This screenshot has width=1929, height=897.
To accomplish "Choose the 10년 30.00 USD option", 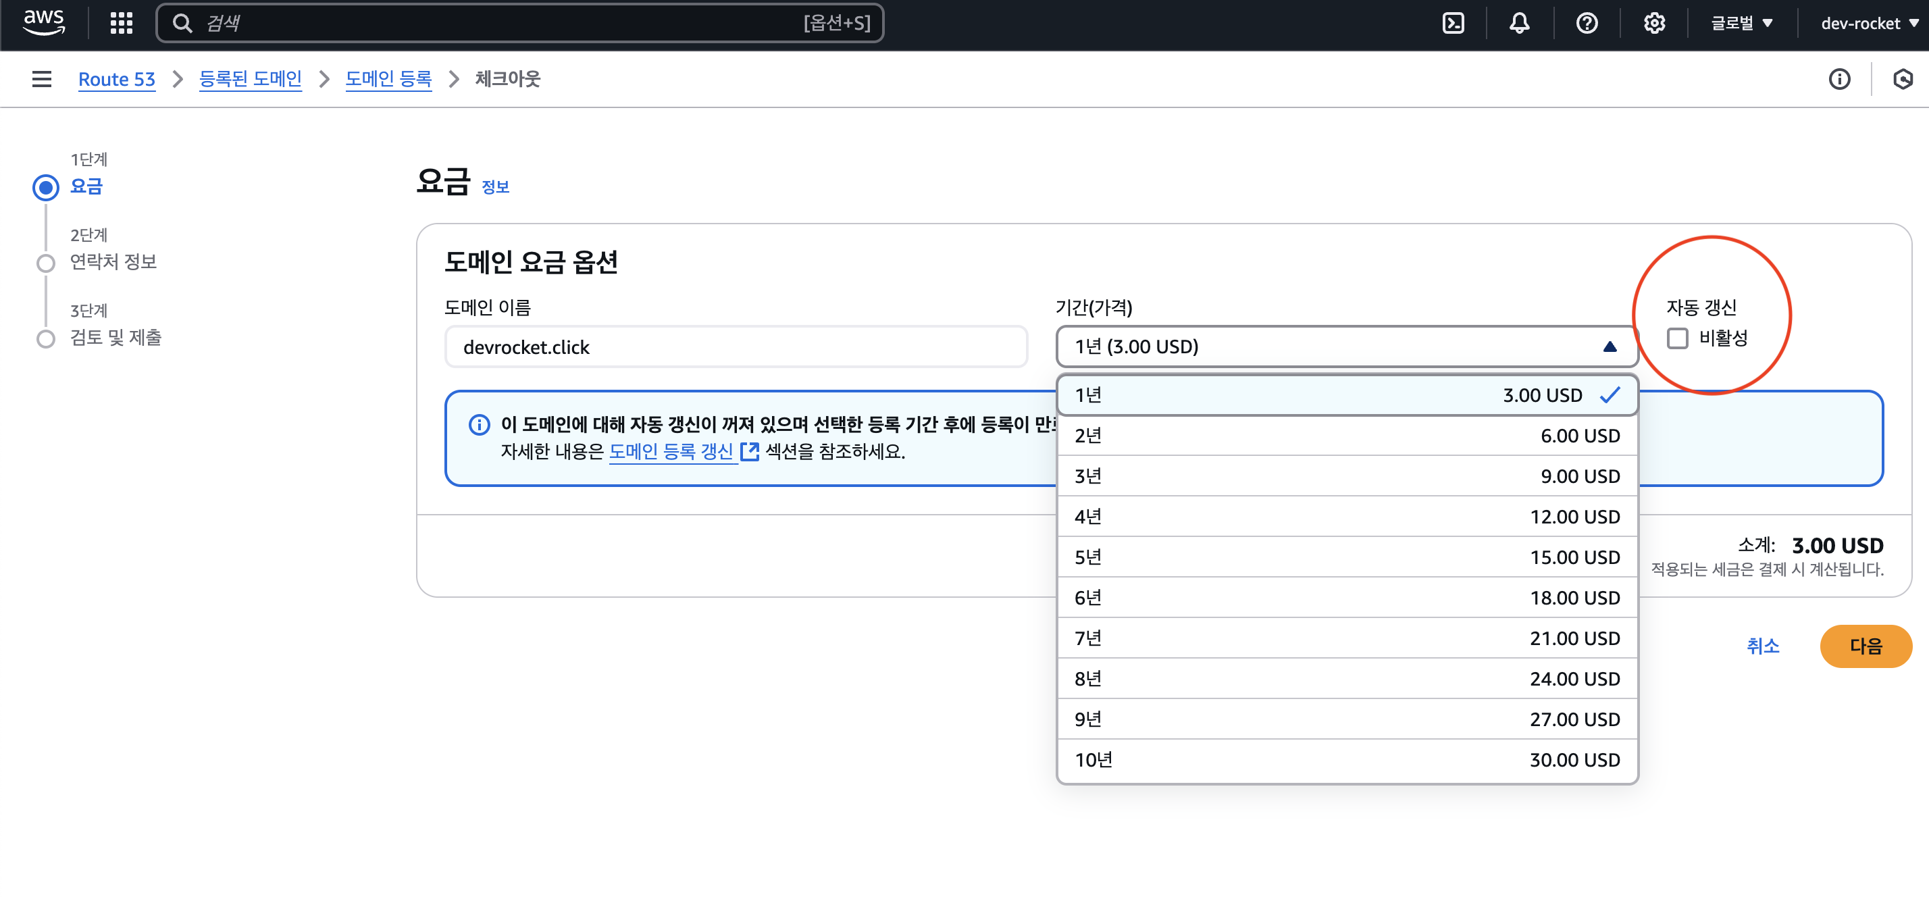I will point(1346,760).
